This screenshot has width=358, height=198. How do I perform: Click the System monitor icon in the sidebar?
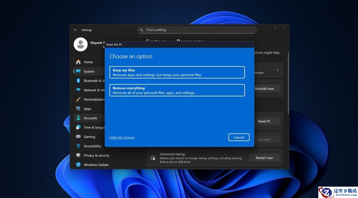(x=78, y=71)
